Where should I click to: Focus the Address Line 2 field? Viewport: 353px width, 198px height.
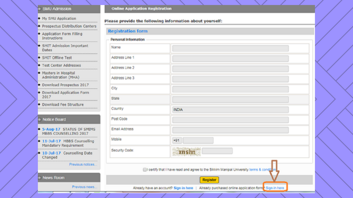[x=230, y=69]
